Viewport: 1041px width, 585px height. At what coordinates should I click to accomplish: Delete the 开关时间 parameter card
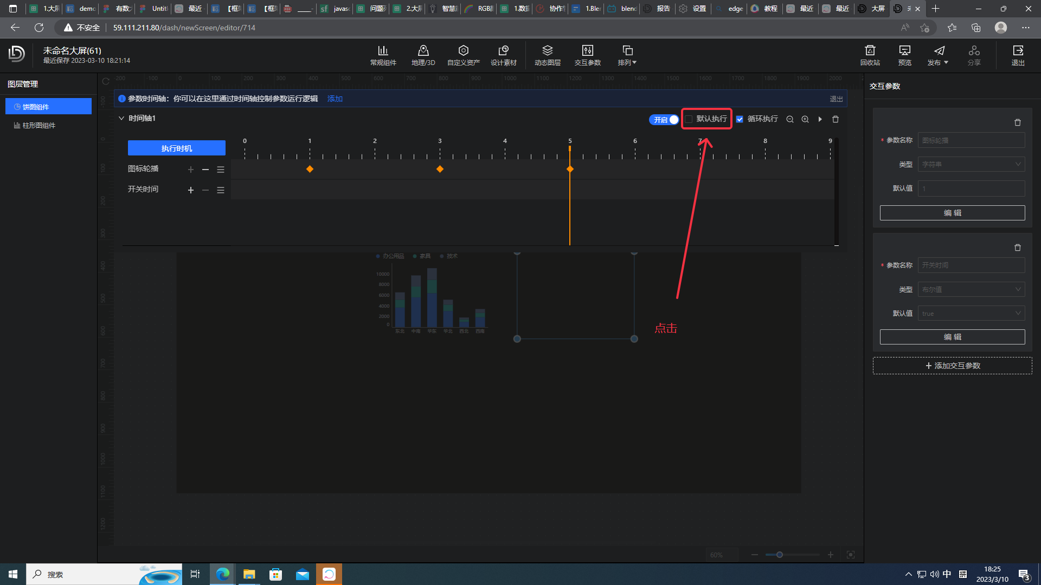pyautogui.click(x=1018, y=248)
